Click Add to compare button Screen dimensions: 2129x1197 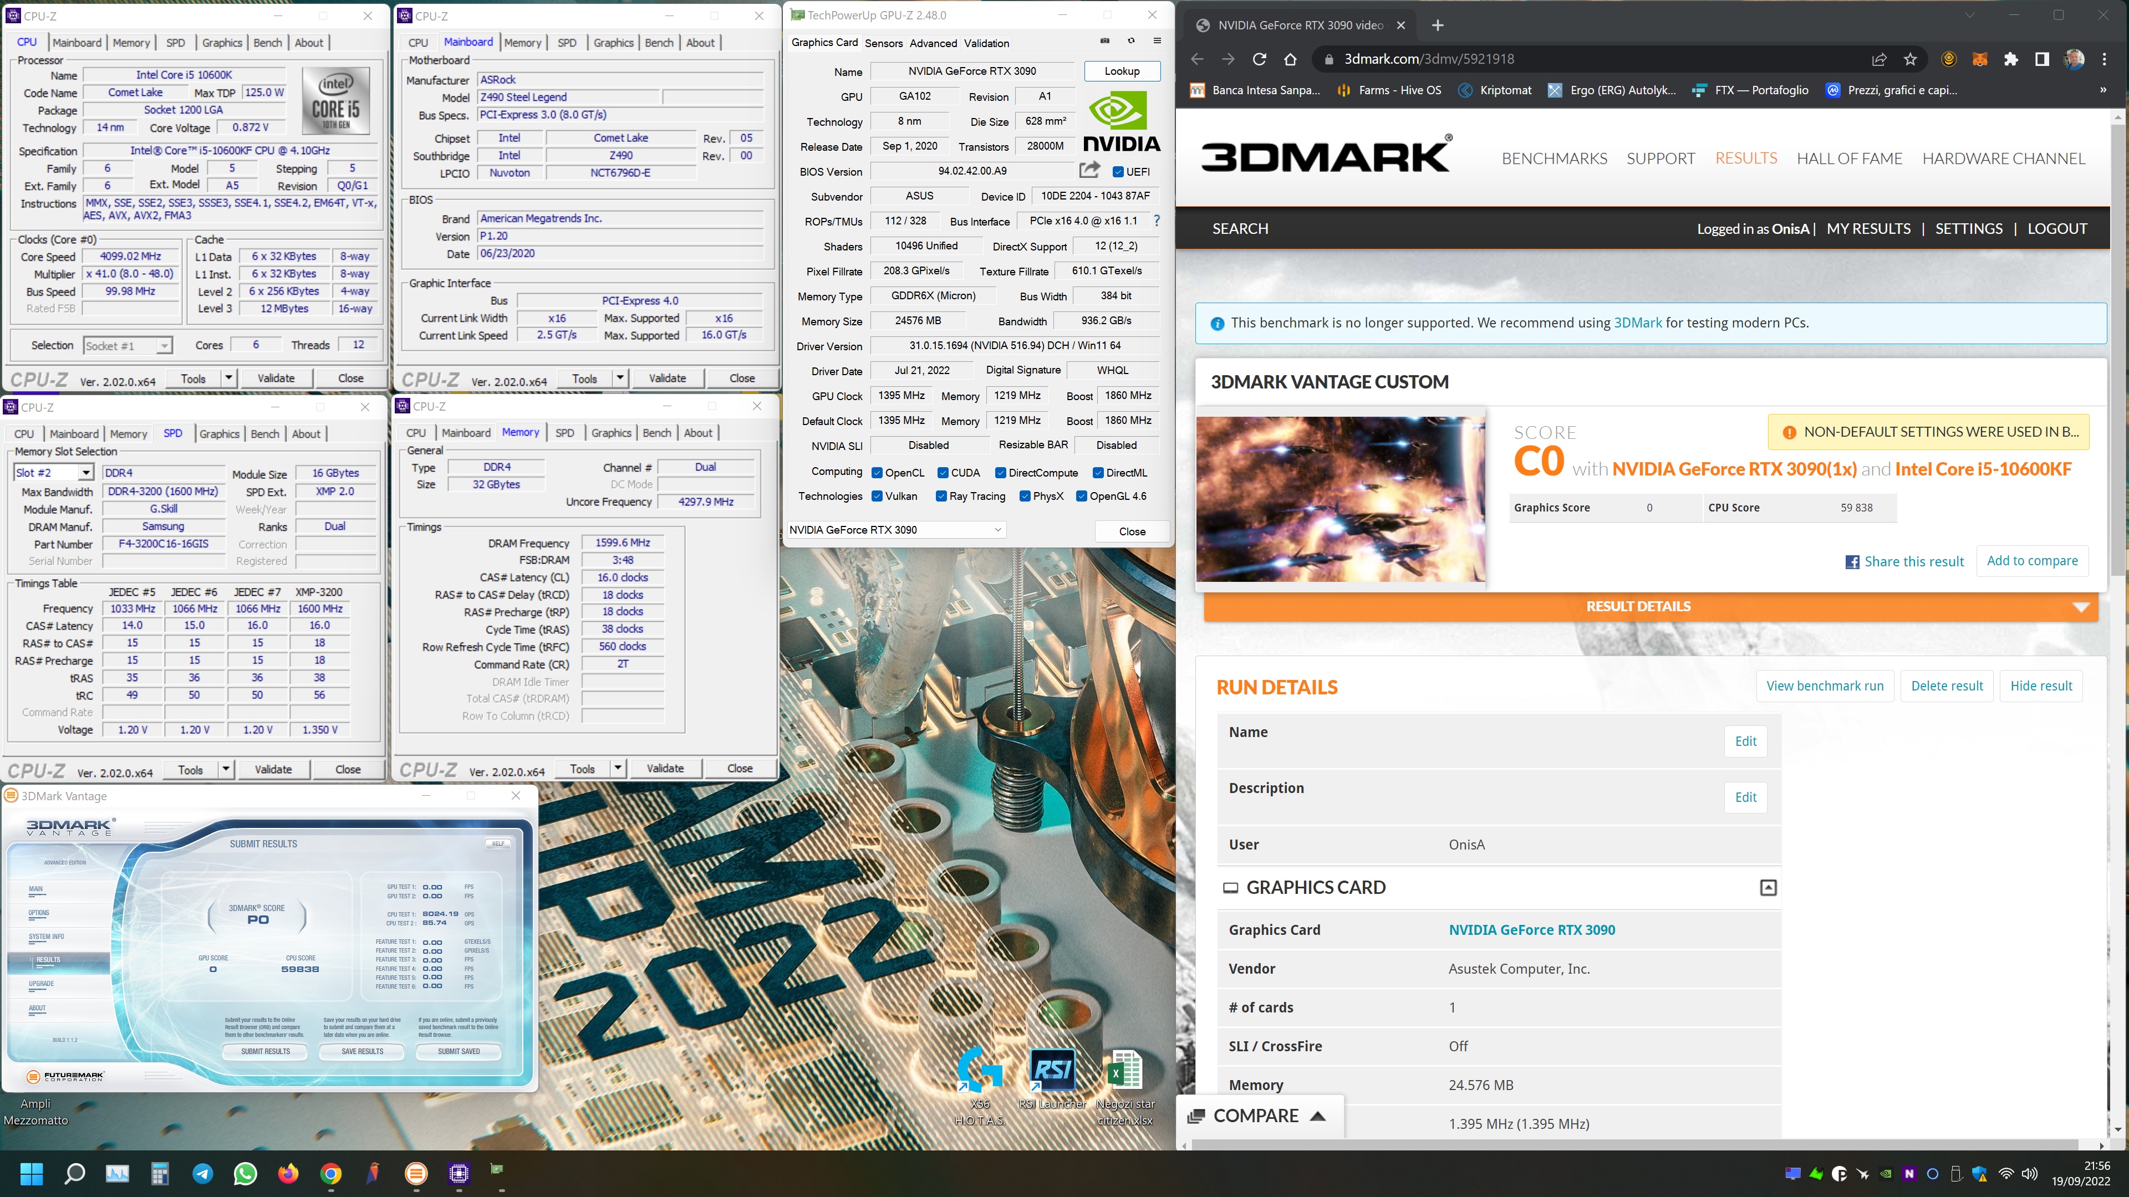point(2033,560)
